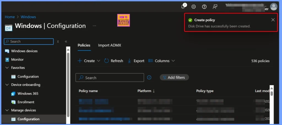Go to the Windows breadcrumb
282x125 pixels.
(28, 17)
